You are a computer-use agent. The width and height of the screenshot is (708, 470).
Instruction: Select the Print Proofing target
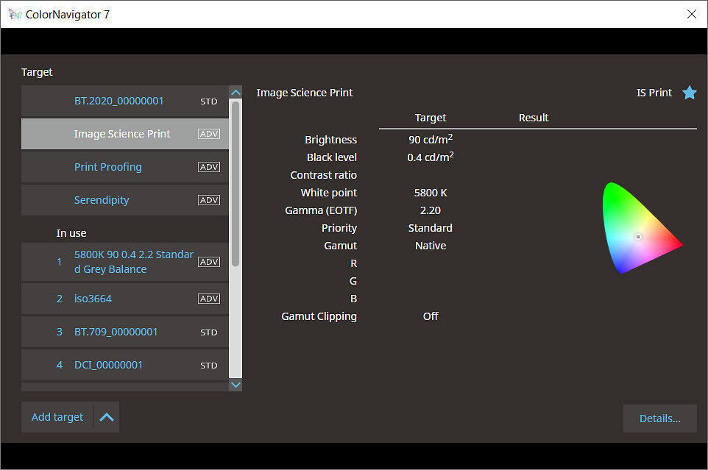pyautogui.click(x=107, y=167)
